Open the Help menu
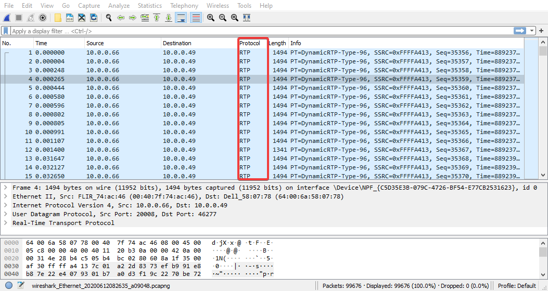Screen dimensions: 548x291 point(266,6)
